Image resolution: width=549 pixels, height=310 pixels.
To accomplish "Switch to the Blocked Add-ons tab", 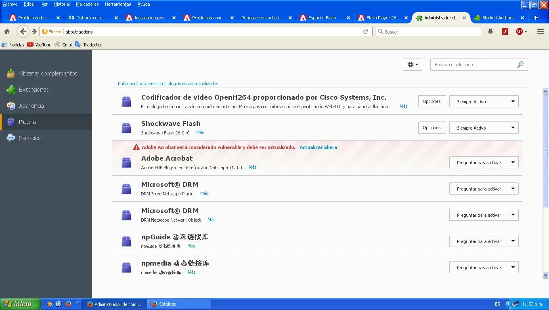I will click(x=499, y=18).
